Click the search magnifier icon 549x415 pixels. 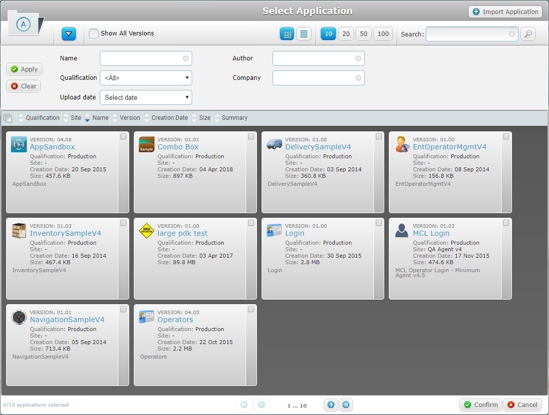pyautogui.click(x=528, y=34)
